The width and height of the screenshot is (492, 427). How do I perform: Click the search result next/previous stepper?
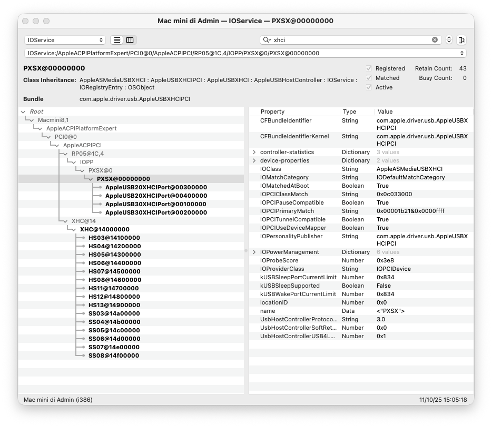[x=449, y=40]
